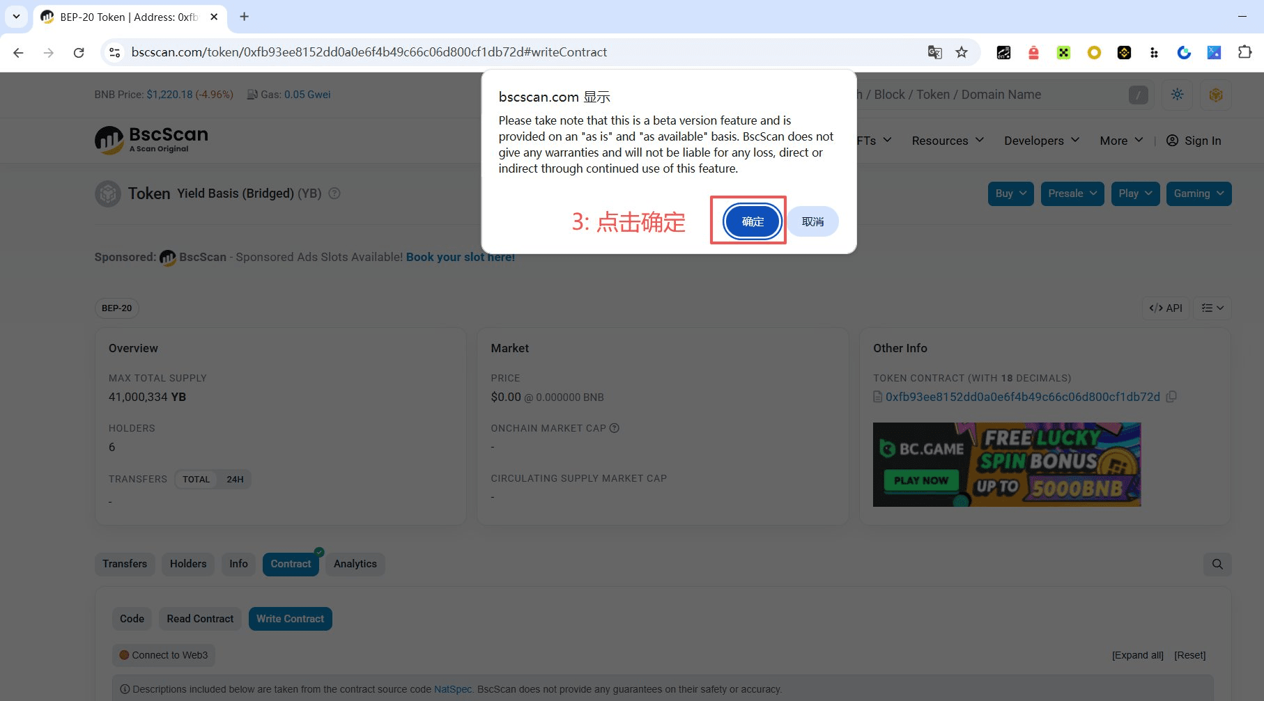Switch transfers to the 24H view
The width and height of the screenshot is (1264, 701).
pyautogui.click(x=235, y=480)
